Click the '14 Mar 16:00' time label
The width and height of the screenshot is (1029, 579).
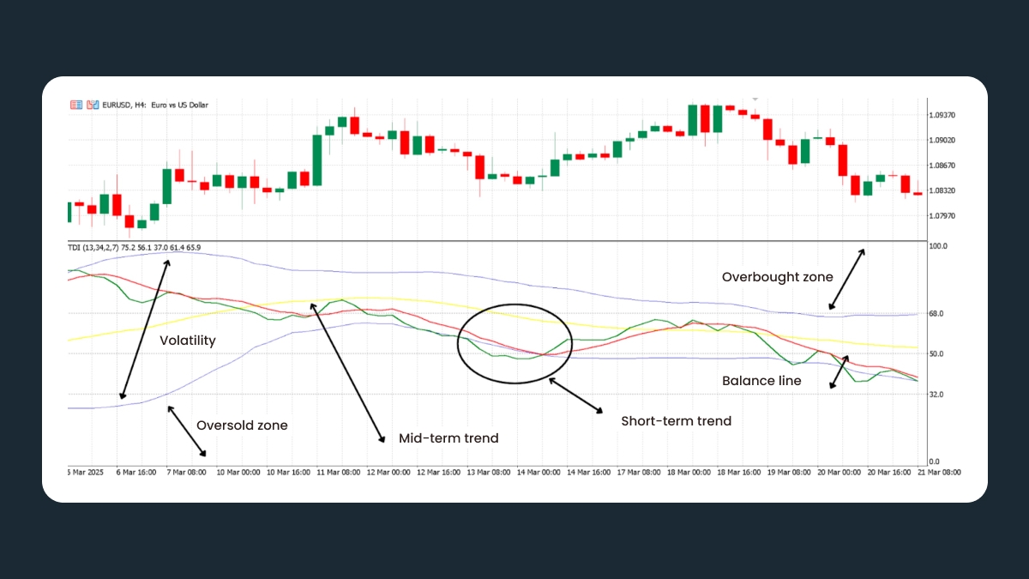pos(591,472)
